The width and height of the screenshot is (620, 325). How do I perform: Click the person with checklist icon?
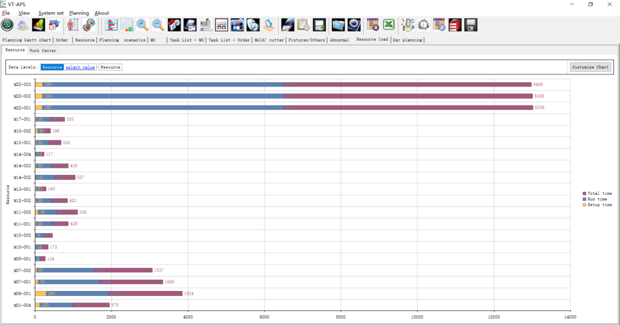coord(73,25)
